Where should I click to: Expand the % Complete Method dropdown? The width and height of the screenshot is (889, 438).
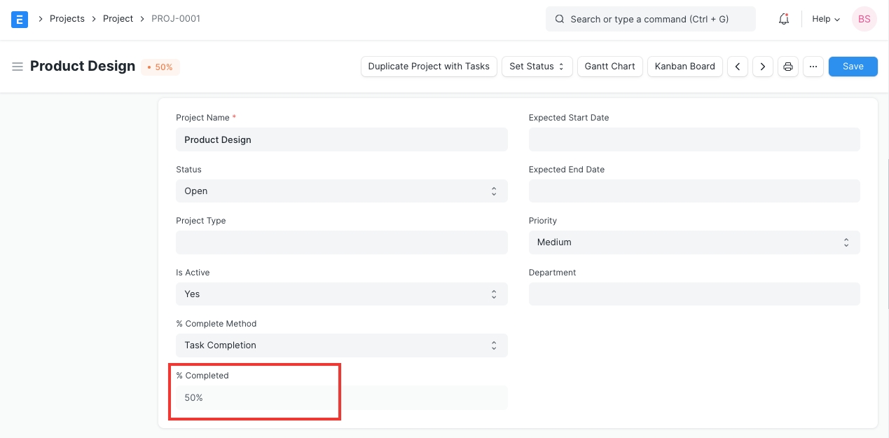pos(341,345)
